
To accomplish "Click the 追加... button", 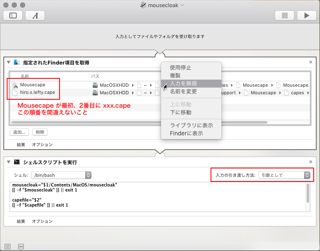I will pos(19,132).
